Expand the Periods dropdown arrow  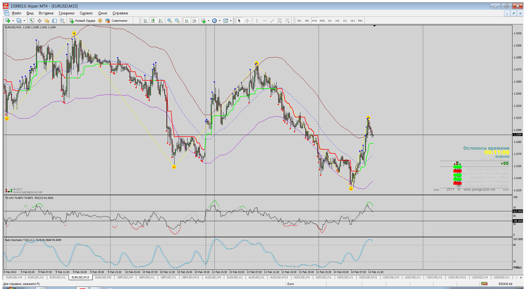(x=220, y=21)
